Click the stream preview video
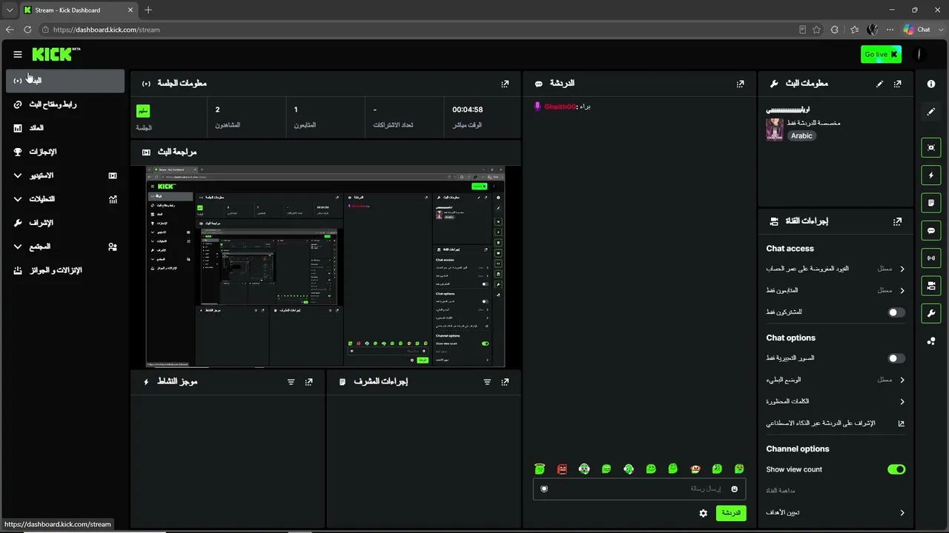 pyautogui.click(x=325, y=266)
